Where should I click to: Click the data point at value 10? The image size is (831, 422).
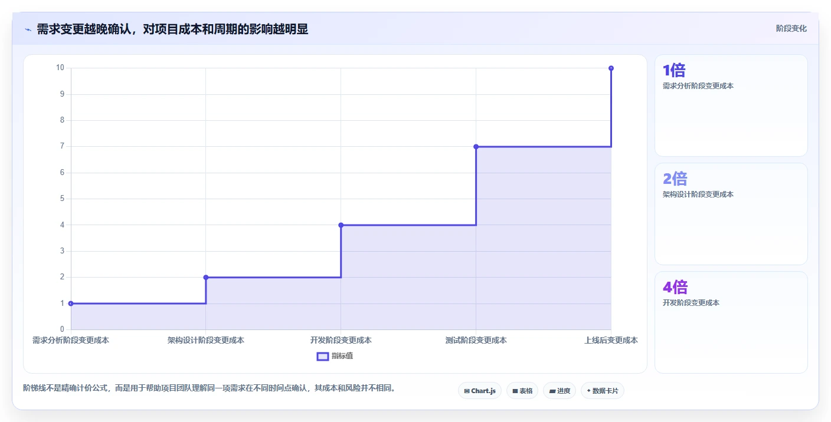(611, 68)
